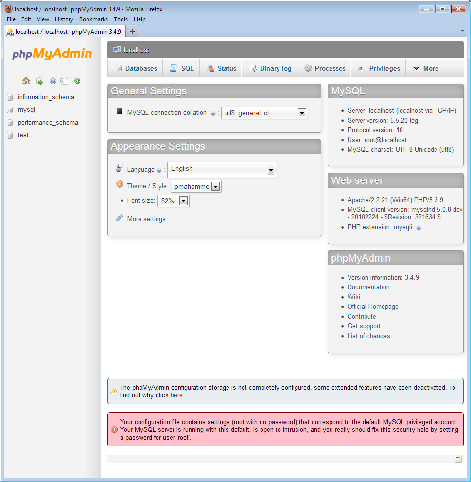This screenshot has height=482, width=471.
Task: Click the localhost breadcrumb link
Action: 137,50
